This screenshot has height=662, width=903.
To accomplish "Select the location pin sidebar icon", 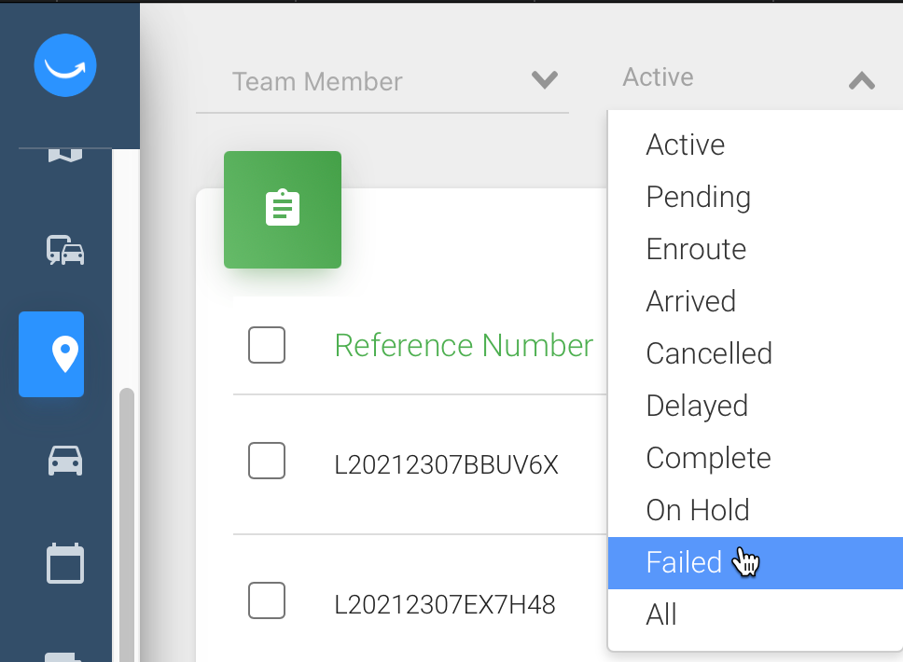I will 51,354.
